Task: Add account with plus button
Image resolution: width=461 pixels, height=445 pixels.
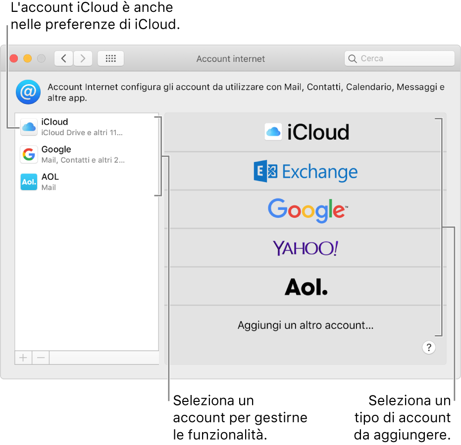Action: [23, 358]
